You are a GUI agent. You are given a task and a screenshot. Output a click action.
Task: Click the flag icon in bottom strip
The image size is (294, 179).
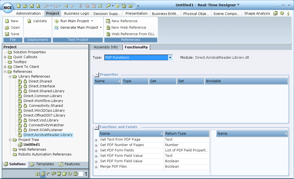(x=48, y=174)
